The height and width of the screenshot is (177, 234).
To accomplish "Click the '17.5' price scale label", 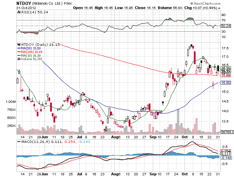I will (x=225, y=48).
